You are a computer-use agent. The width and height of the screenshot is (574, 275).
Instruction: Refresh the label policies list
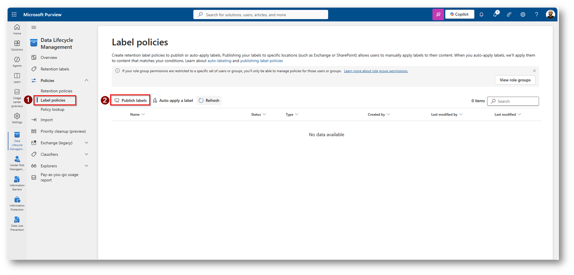(x=209, y=101)
